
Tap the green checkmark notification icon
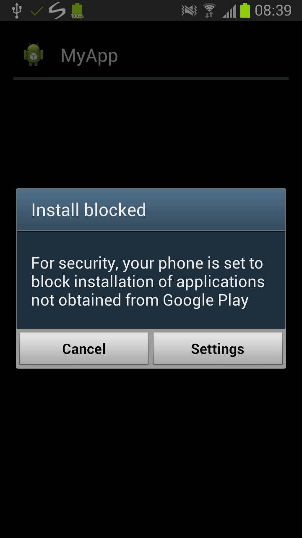click(37, 11)
